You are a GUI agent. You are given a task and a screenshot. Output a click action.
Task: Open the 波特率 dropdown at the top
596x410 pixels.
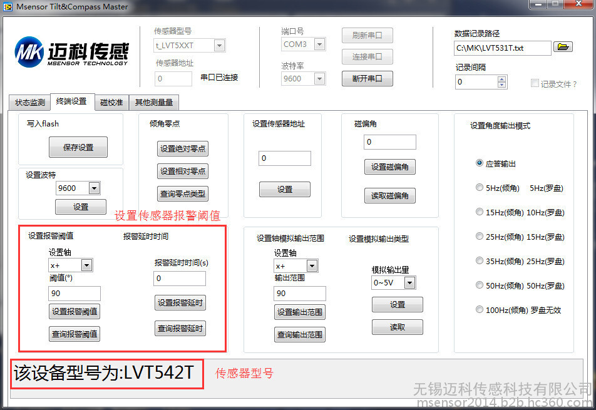(x=320, y=79)
